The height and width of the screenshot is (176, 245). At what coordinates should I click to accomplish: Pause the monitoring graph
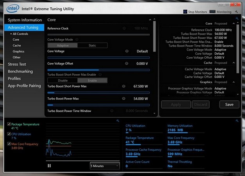click(49, 166)
